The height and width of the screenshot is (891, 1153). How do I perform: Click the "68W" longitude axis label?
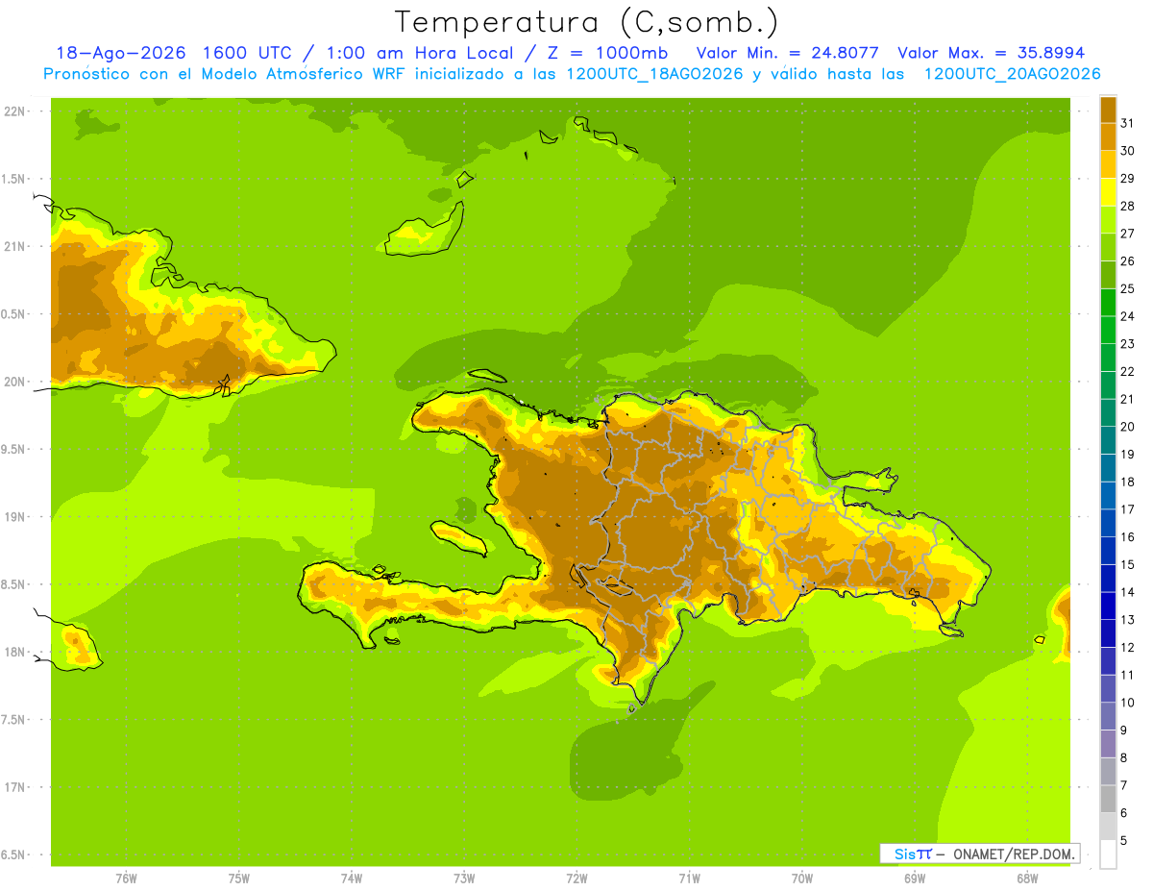pyautogui.click(x=1027, y=878)
